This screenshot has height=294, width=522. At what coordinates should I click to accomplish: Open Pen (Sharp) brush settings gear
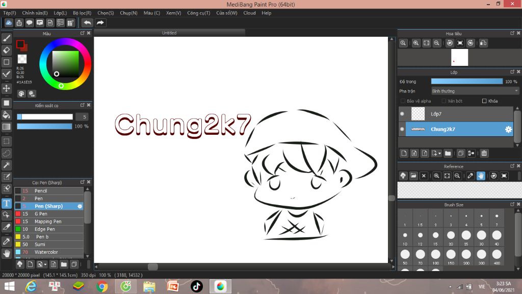pos(80,206)
